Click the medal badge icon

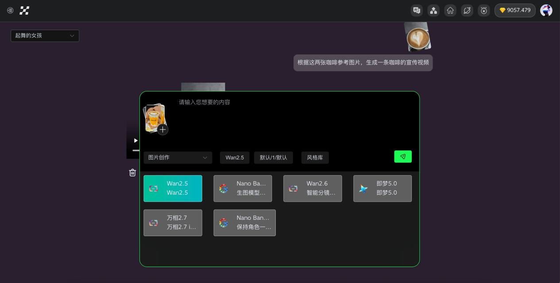[x=484, y=10]
